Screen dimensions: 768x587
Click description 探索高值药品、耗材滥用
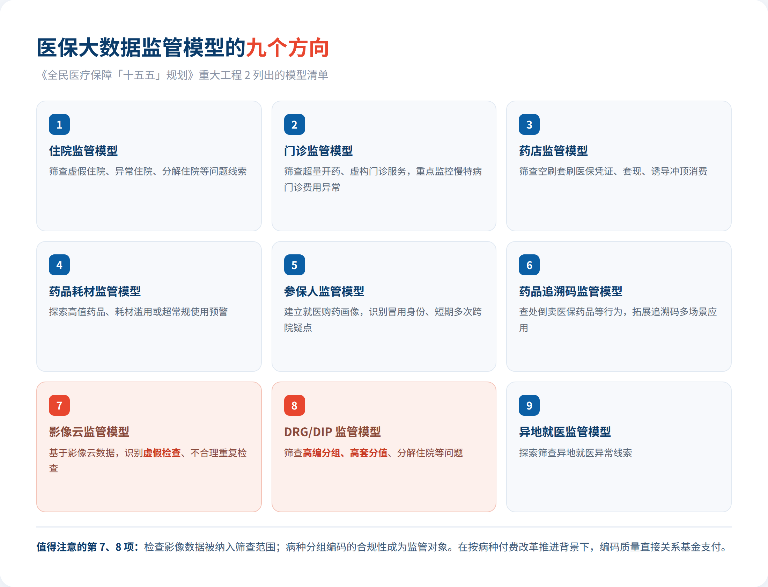[x=139, y=312]
